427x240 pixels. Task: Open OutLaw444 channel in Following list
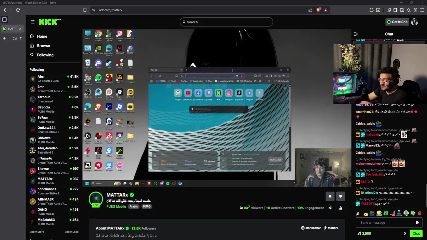(x=54, y=130)
